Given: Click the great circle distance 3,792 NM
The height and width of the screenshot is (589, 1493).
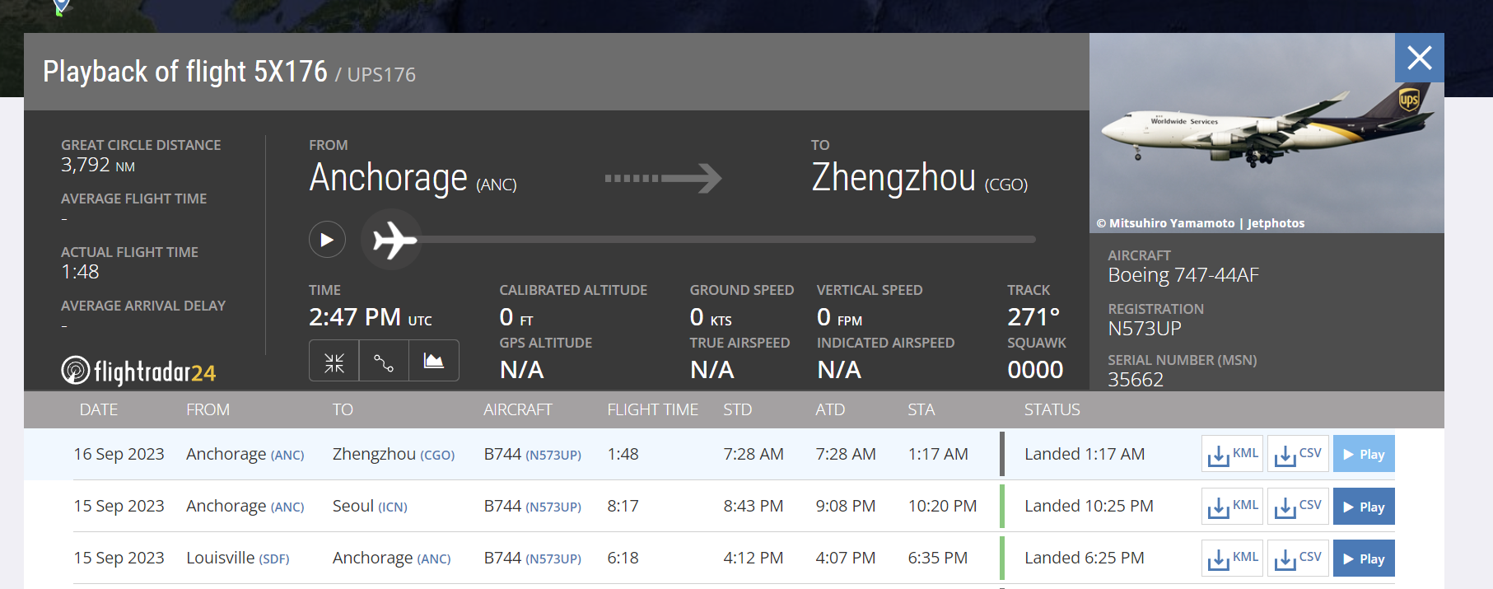Looking at the screenshot, I should tap(98, 166).
